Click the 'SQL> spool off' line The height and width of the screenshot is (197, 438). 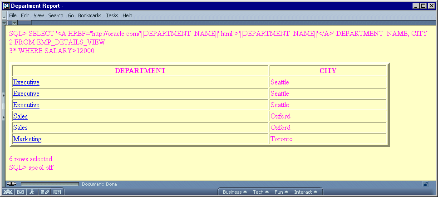coord(31,167)
